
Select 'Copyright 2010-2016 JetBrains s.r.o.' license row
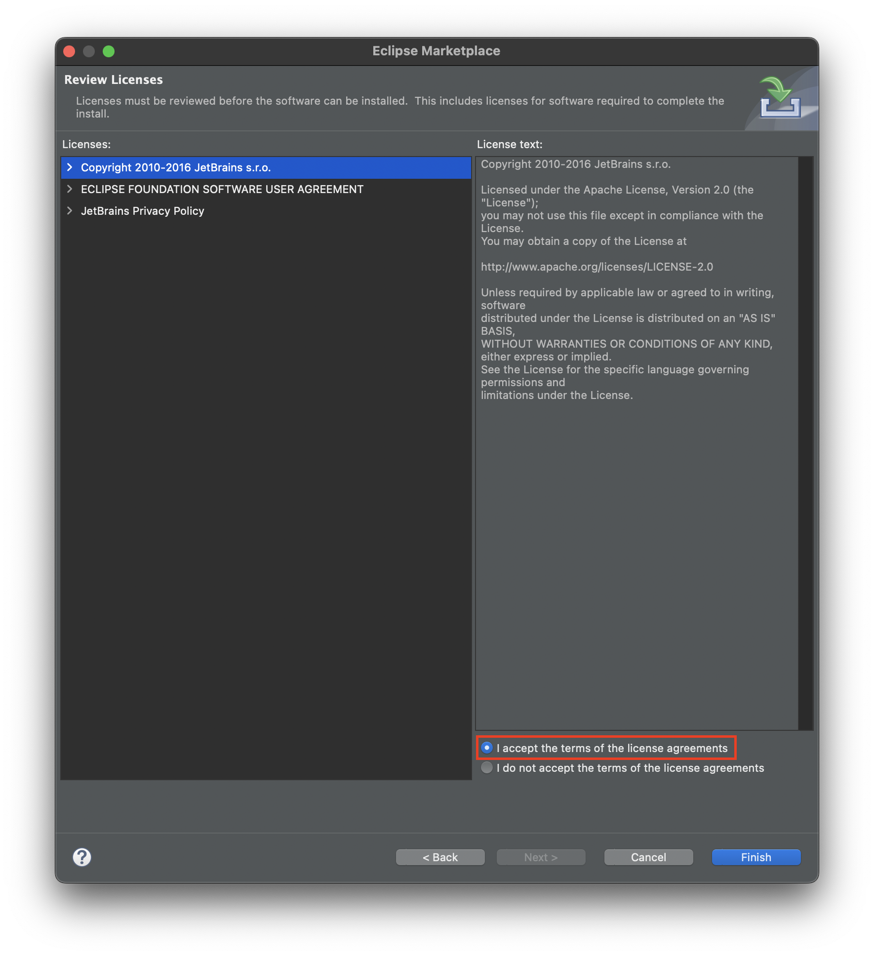point(266,167)
